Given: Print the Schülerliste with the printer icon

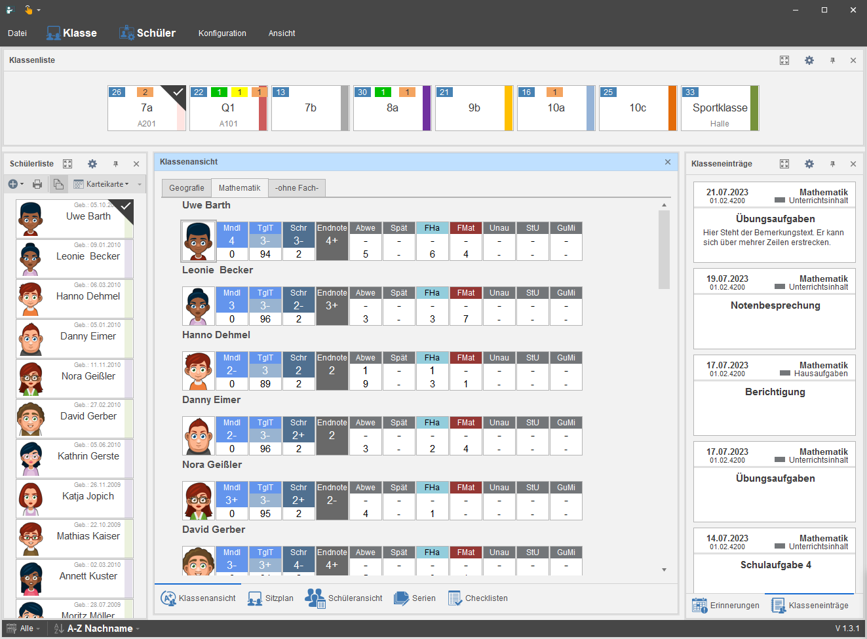Looking at the screenshot, I should tap(37, 184).
